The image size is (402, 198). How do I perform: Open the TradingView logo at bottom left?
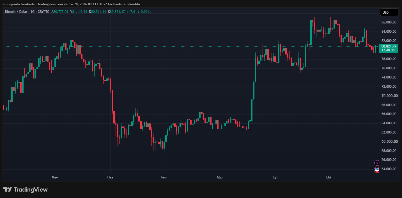[x=26, y=190]
